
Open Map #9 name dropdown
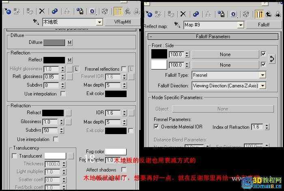(x=241, y=25)
